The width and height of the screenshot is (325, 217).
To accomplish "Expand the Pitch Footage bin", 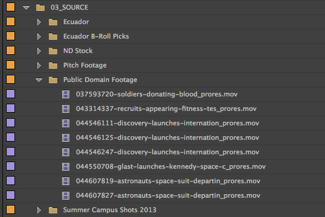I will click(x=39, y=66).
